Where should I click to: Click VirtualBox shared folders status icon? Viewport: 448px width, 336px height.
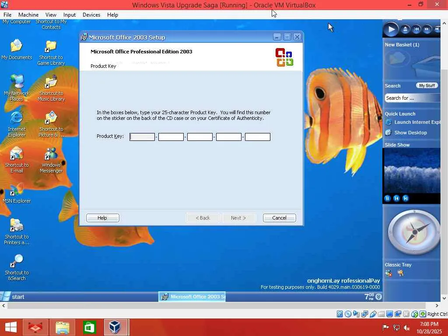(x=381, y=314)
